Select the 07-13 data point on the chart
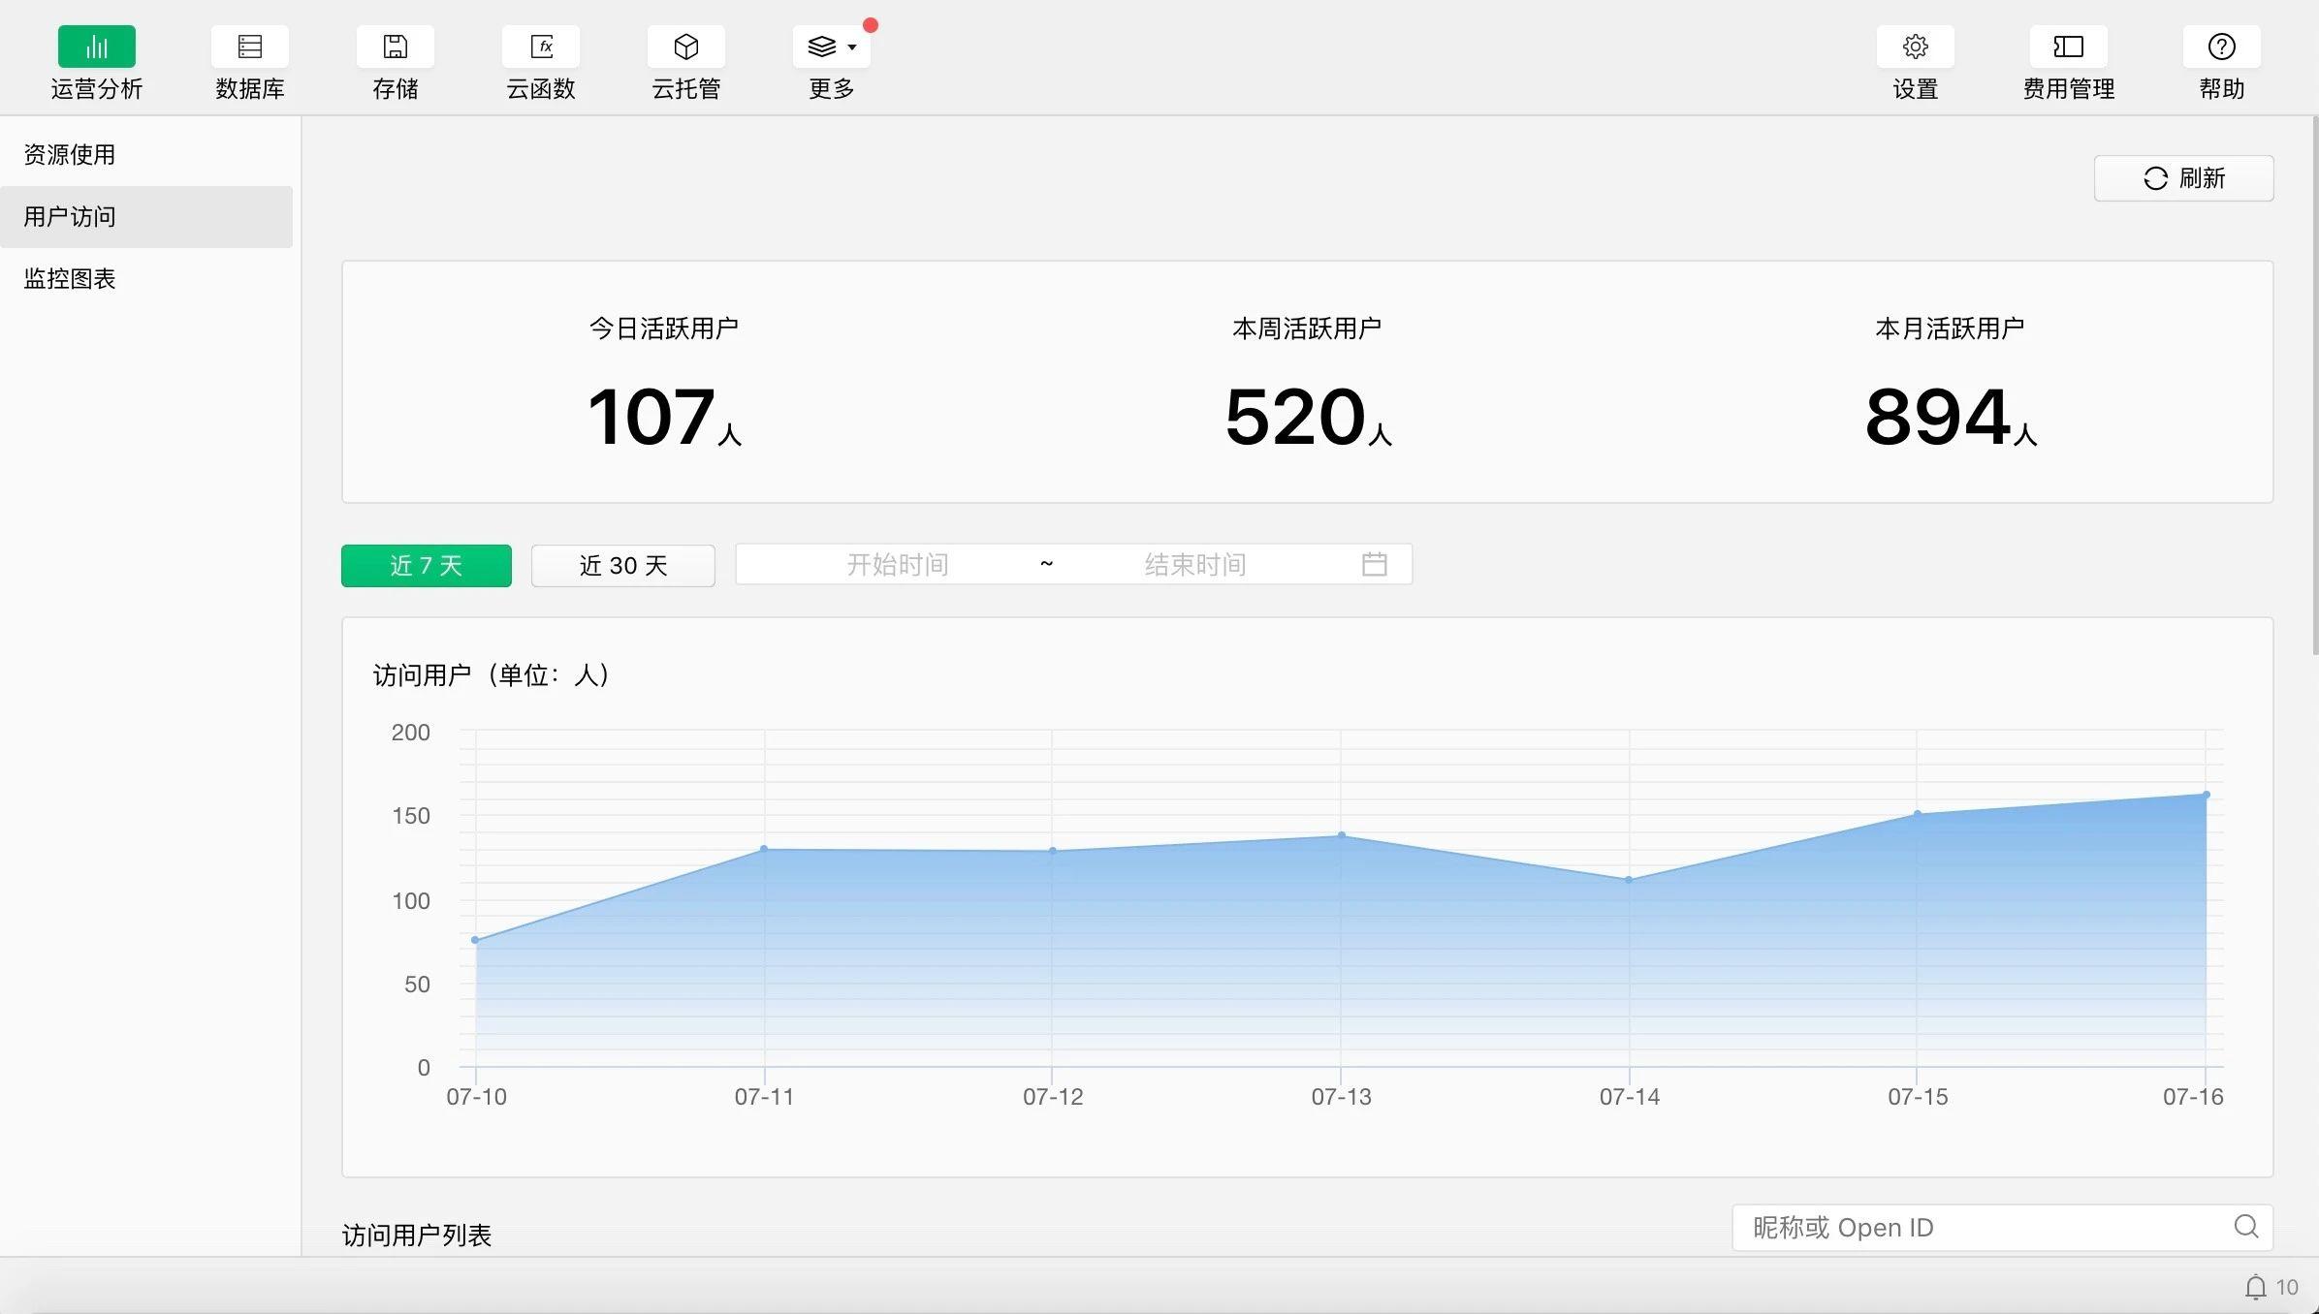Image resolution: width=2319 pixels, height=1314 pixels. pyautogui.click(x=1342, y=834)
